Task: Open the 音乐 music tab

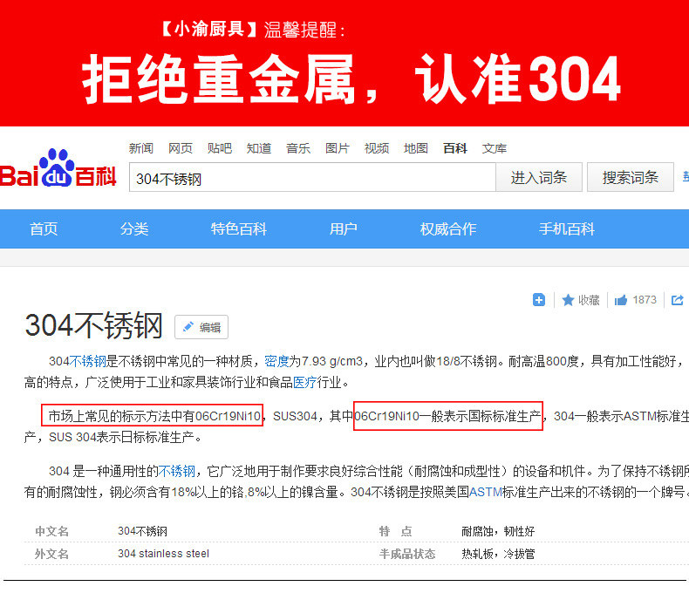Action: click(x=298, y=148)
